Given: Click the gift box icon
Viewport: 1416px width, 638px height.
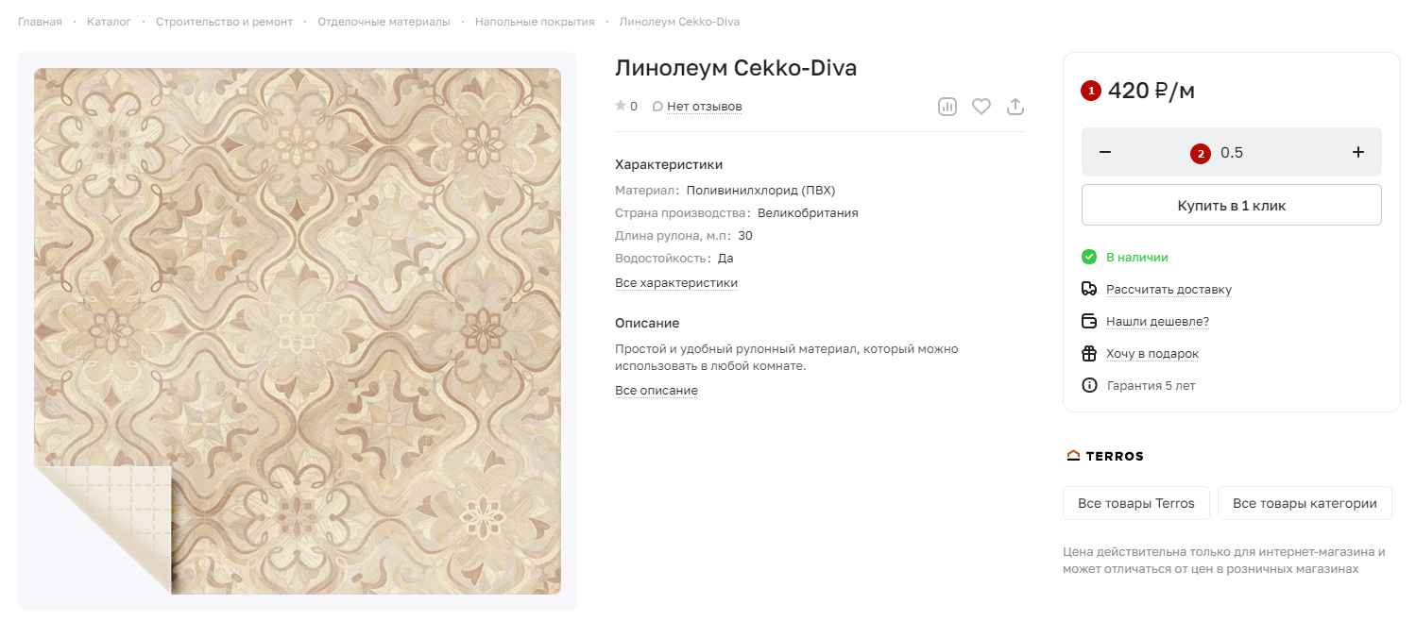Looking at the screenshot, I should 1089,353.
